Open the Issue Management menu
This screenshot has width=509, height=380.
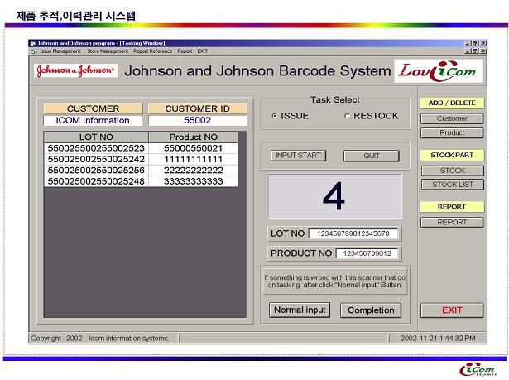[x=60, y=51]
